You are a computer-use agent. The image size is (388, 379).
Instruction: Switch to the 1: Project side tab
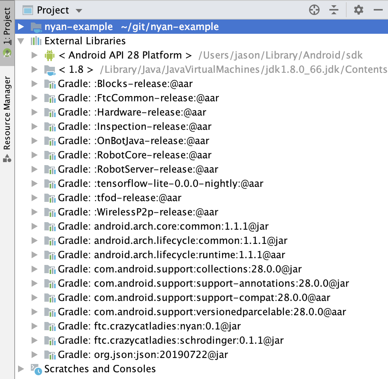click(x=7, y=33)
